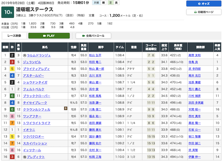Viewport: 223px width, 162px height.
Task: Click the margin value アタマ
Action: click(x=131, y=69)
